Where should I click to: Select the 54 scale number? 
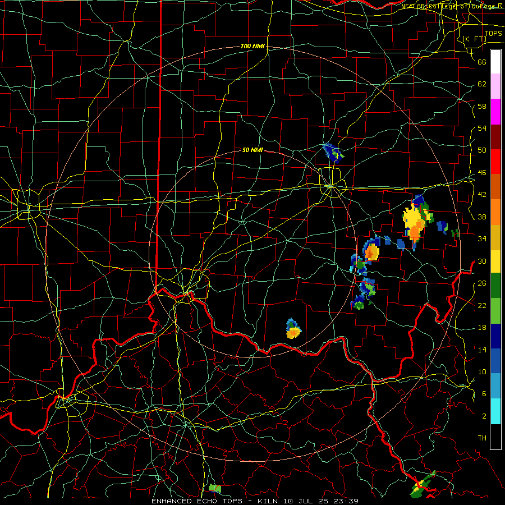(482, 128)
